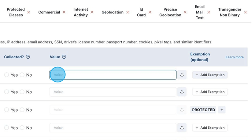Image resolution: width=252 pixels, height=140 pixels.
Task: Click upload icon in second row
Action: pyautogui.click(x=182, y=92)
